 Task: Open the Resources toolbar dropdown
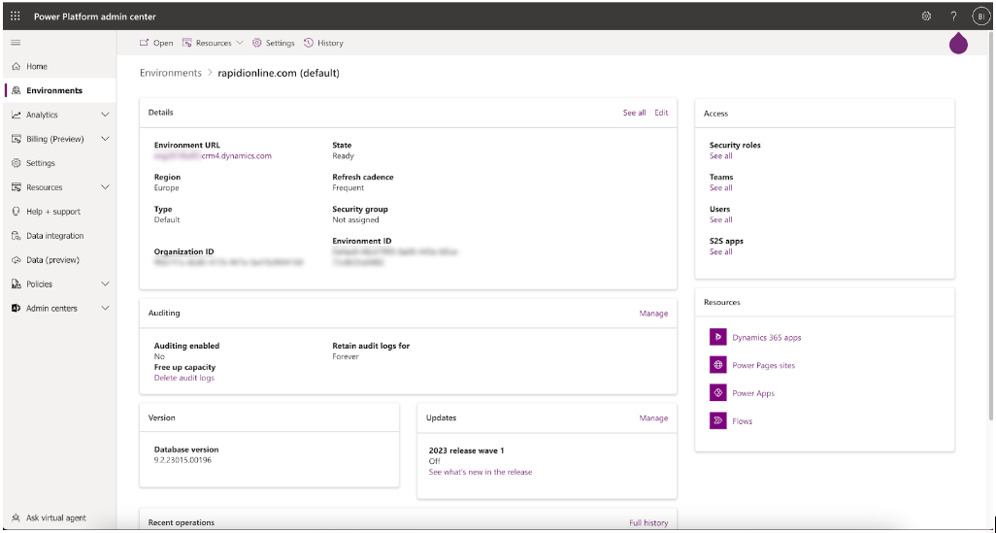click(x=213, y=43)
